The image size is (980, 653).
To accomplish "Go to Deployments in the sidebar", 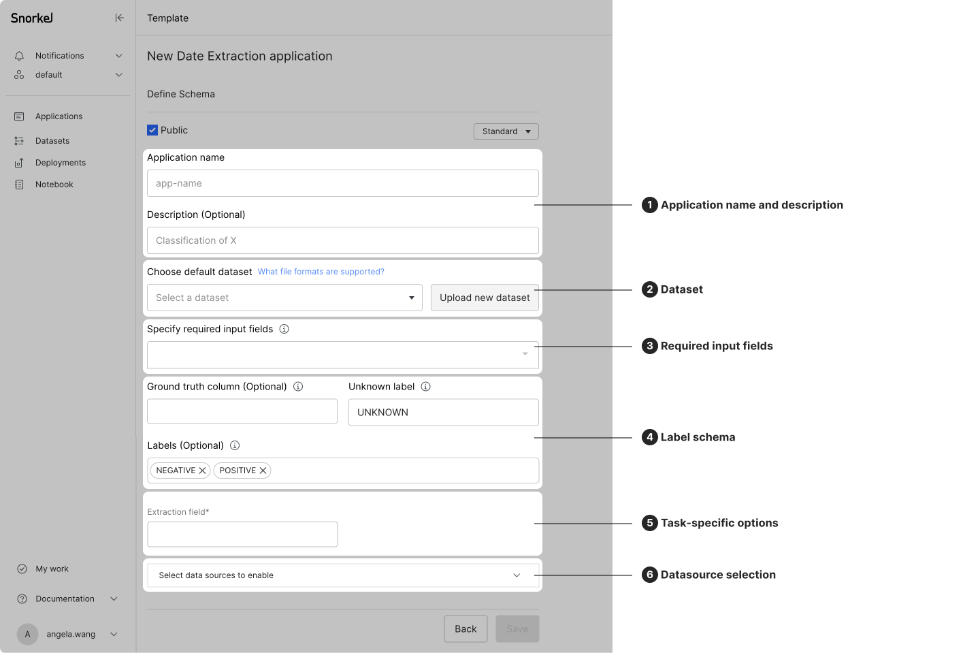I will pyautogui.click(x=61, y=163).
